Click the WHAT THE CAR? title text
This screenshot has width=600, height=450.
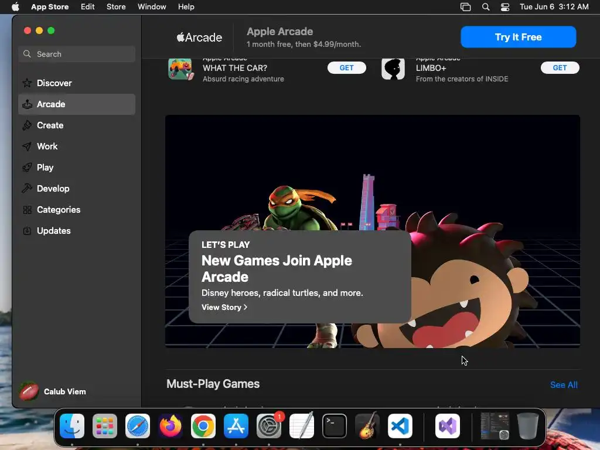[235, 68]
